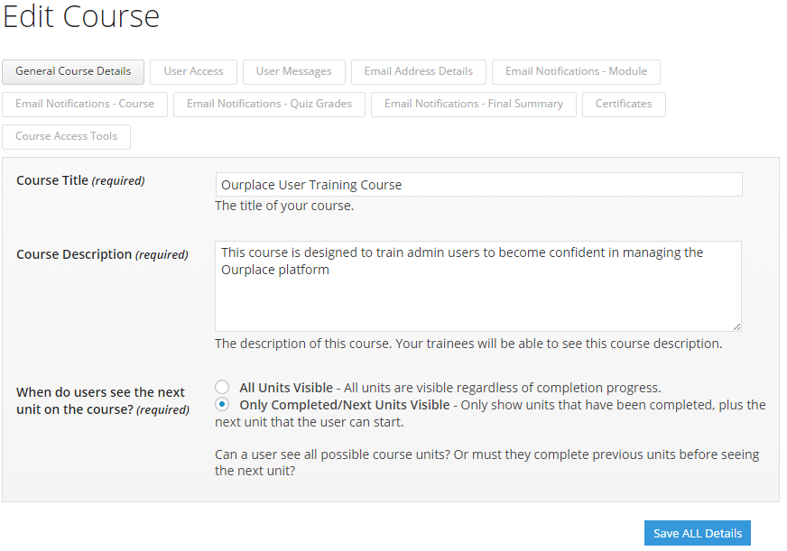The height and width of the screenshot is (551, 787).
Task: Switch to the User Access tab
Action: 193,72
